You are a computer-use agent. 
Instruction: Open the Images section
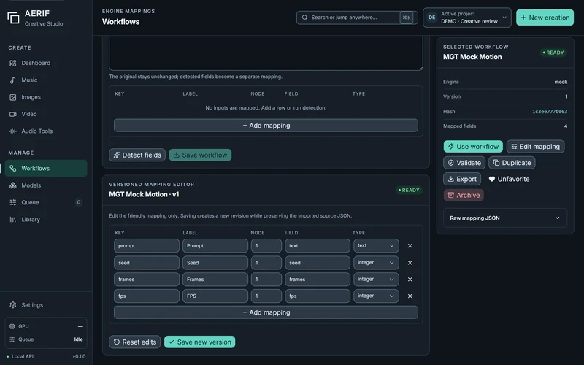click(x=46, y=97)
